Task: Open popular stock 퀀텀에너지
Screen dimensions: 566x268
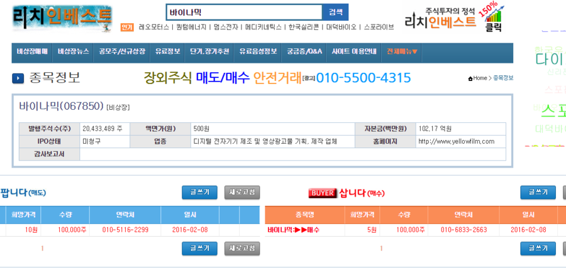Action: coord(191,27)
